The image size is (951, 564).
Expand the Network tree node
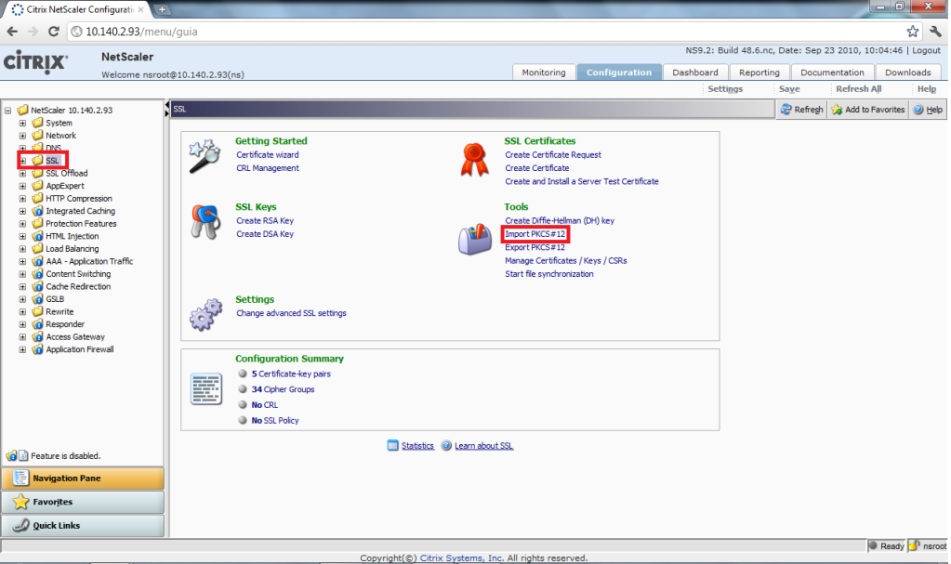point(22,136)
